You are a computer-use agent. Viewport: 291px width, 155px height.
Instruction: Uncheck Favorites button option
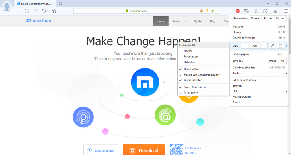(x=204, y=80)
